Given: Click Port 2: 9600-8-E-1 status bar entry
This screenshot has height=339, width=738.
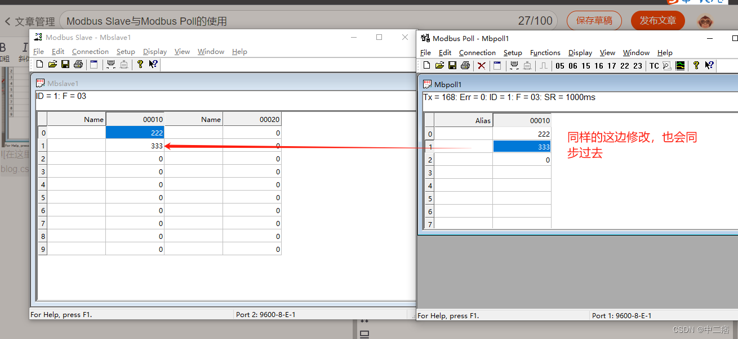Looking at the screenshot, I should pos(266,314).
